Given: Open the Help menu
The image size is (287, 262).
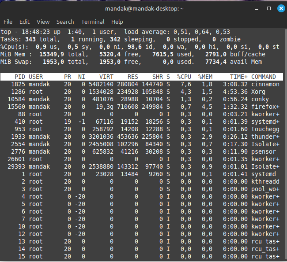Looking at the screenshot, I should [117, 22].
